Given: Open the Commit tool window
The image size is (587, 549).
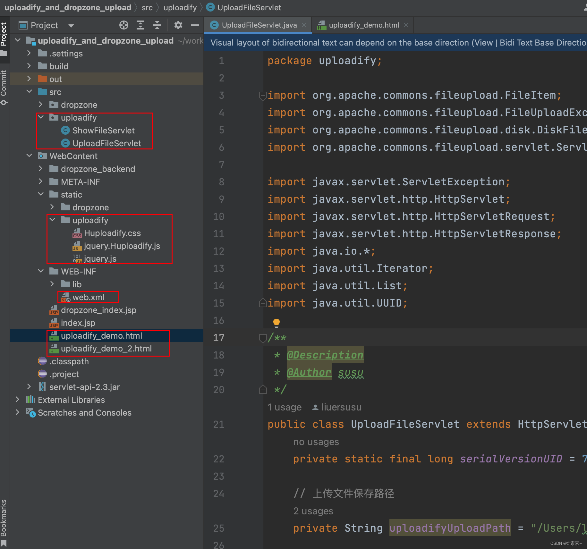Looking at the screenshot, I should (x=4, y=83).
